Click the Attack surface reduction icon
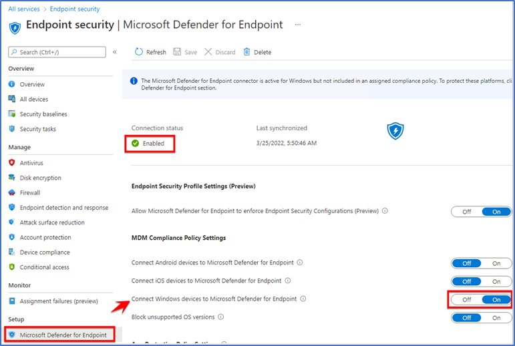515x346 pixels. pos(12,222)
